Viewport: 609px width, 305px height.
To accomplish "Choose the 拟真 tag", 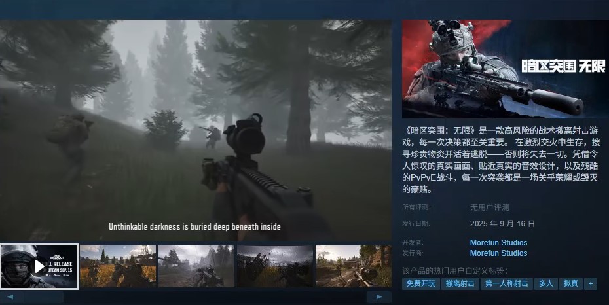I will pyautogui.click(x=571, y=283).
